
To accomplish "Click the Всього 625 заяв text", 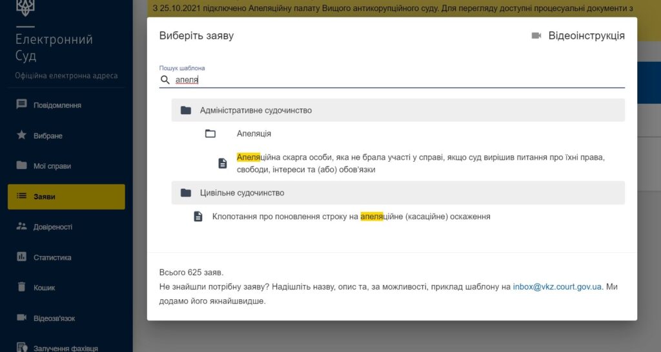I will pos(191,273).
